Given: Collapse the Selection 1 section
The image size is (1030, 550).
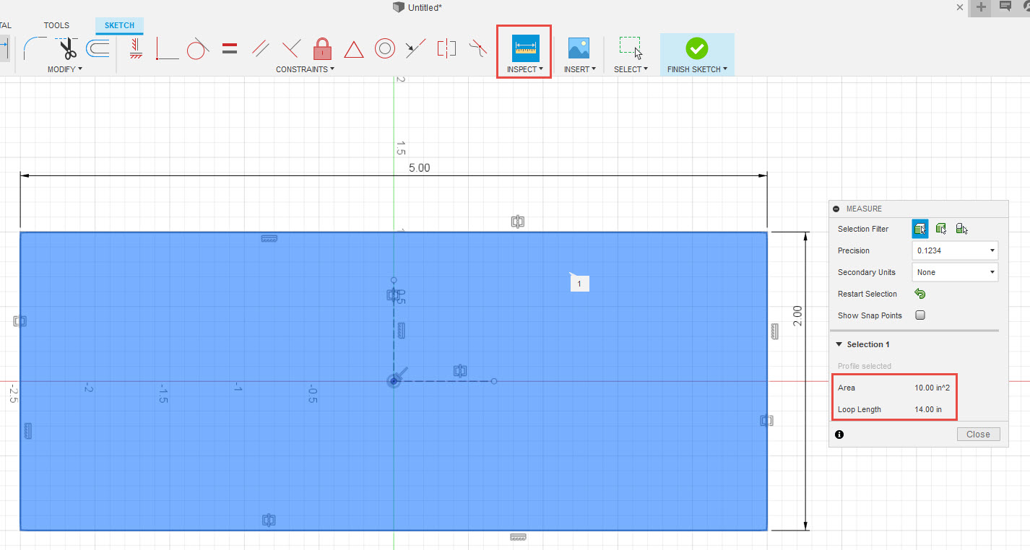Looking at the screenshot, I should [839, 344].
